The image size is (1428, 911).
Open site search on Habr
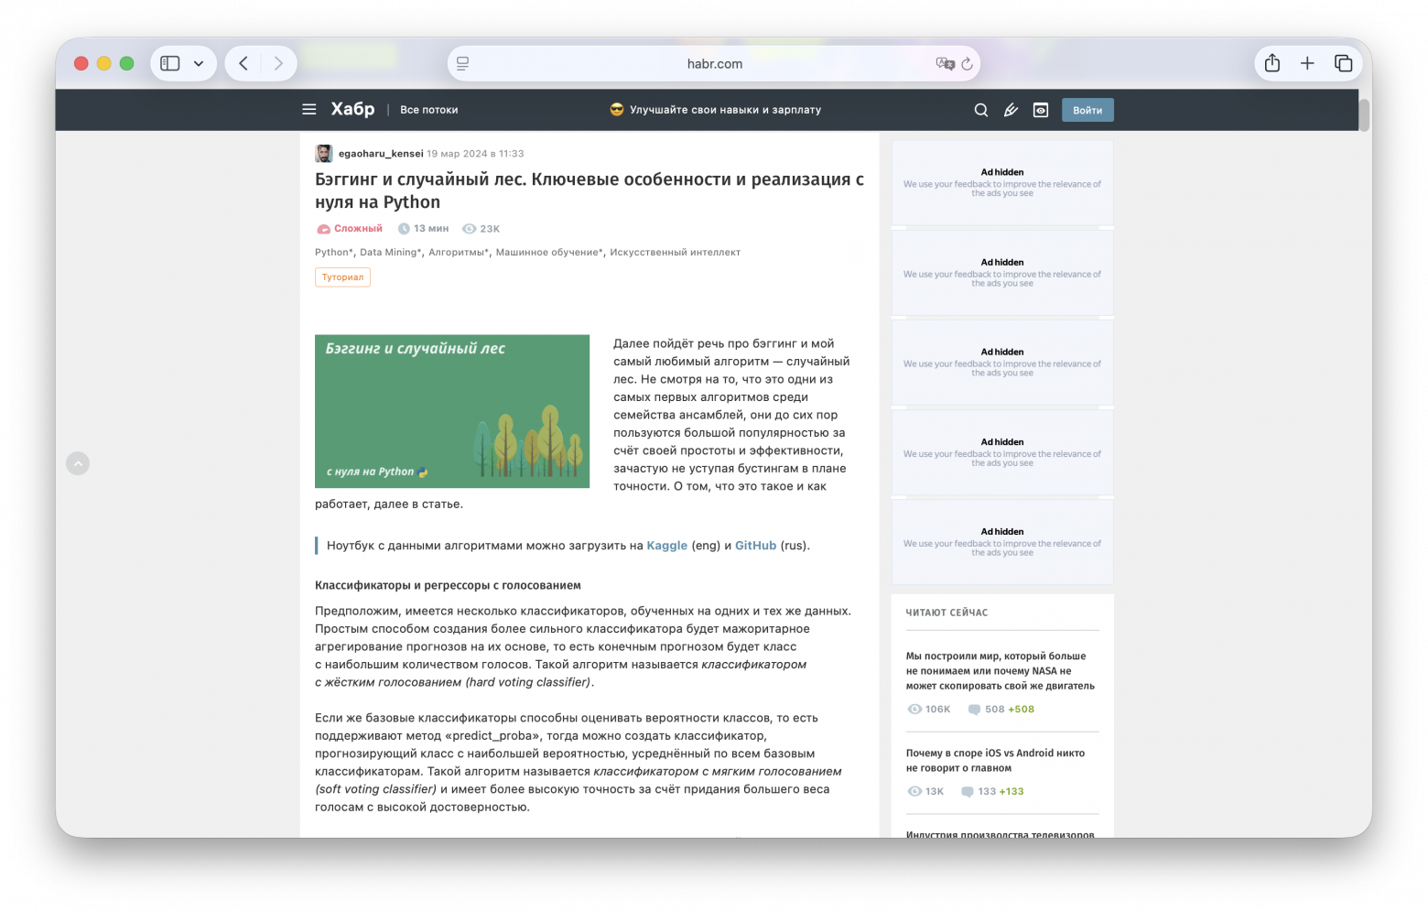click(x=980, y=110)
